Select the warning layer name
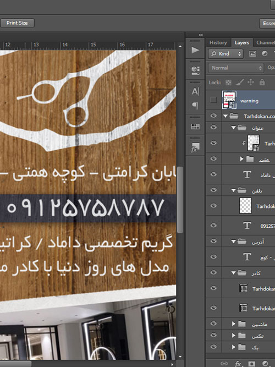275x367 pixels. tap(249, 101)
